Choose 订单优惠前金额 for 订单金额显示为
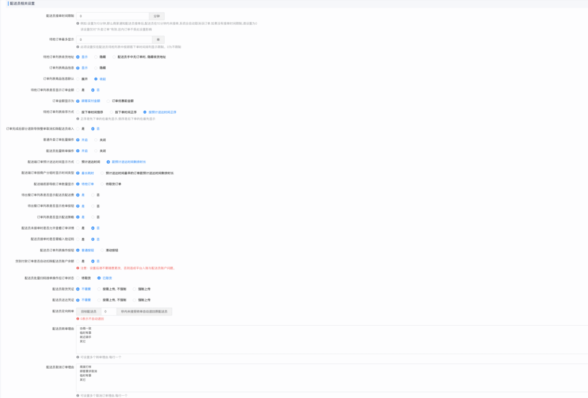588x398 pixels. [109, 101]
